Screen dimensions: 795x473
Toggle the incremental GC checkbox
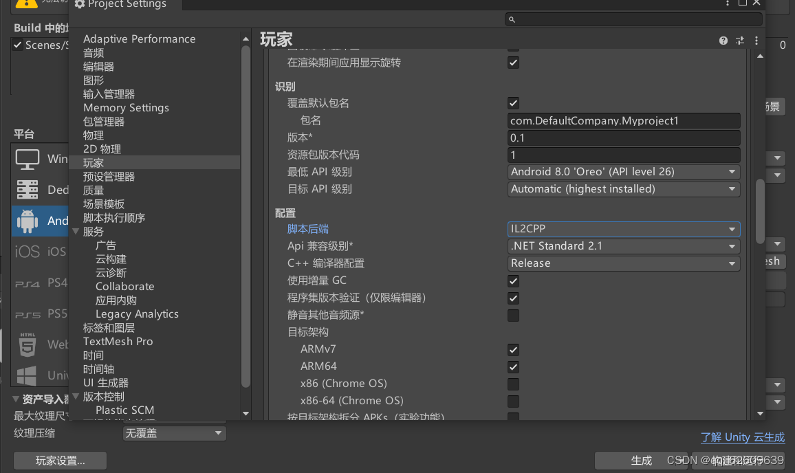(x=513, y=281)
